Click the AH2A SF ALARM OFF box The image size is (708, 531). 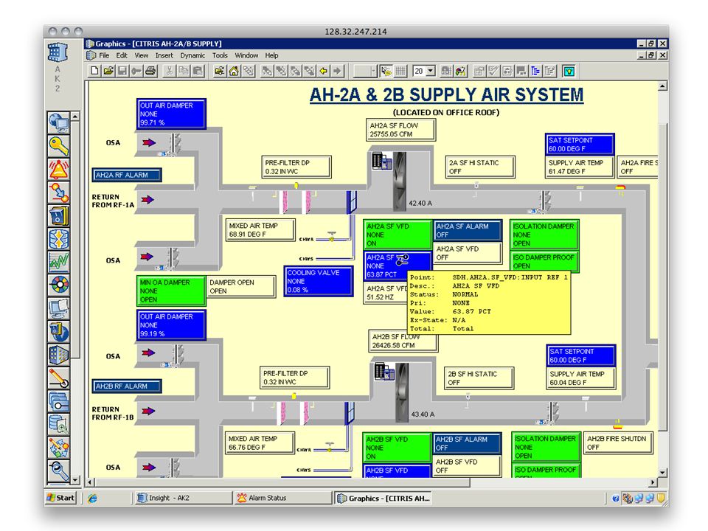[x=468, y=230]
